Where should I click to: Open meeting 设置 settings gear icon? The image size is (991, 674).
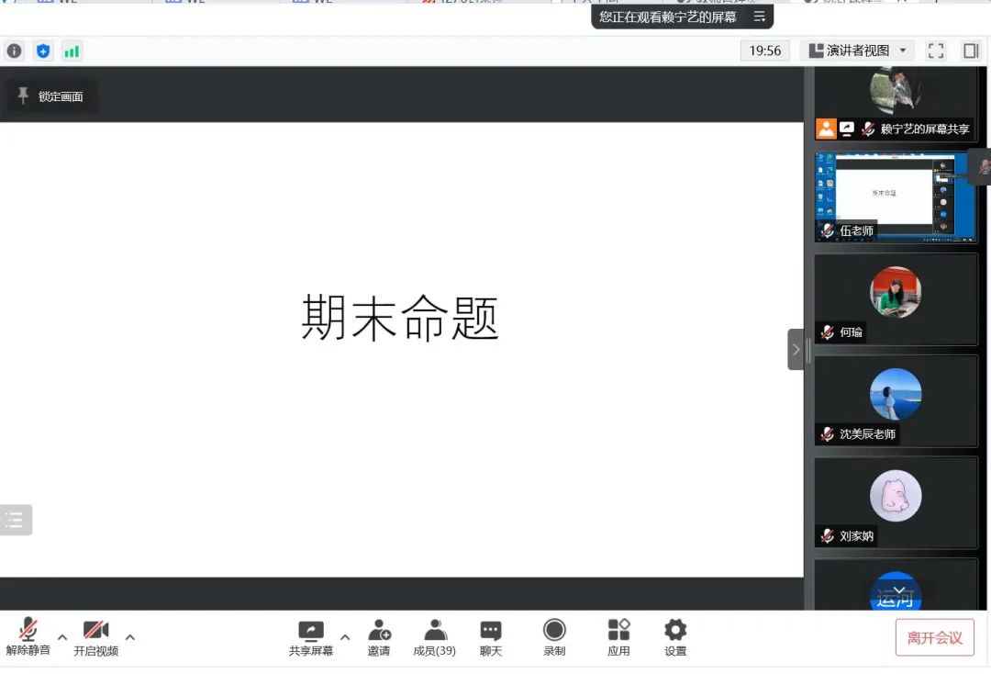674,636
